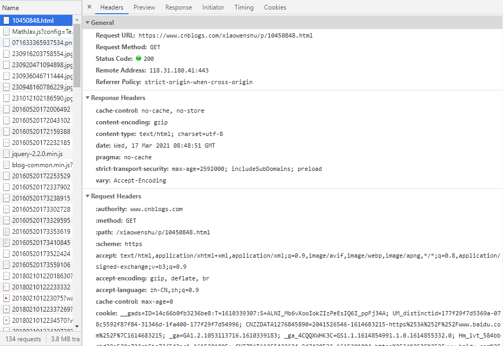Click file icon beside MathJax.js request
The image size is (503, 346).
[x=6, y=31]
